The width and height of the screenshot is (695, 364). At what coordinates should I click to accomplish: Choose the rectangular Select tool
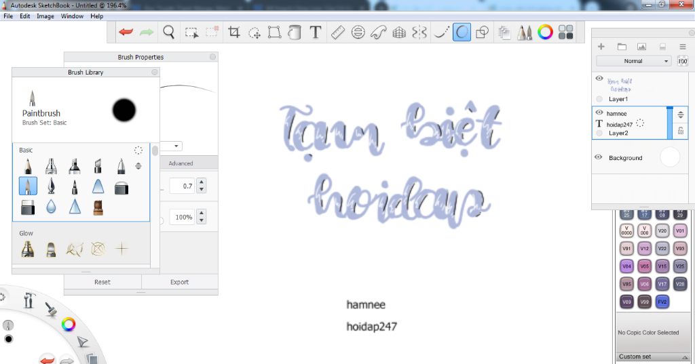pos(191,33)
